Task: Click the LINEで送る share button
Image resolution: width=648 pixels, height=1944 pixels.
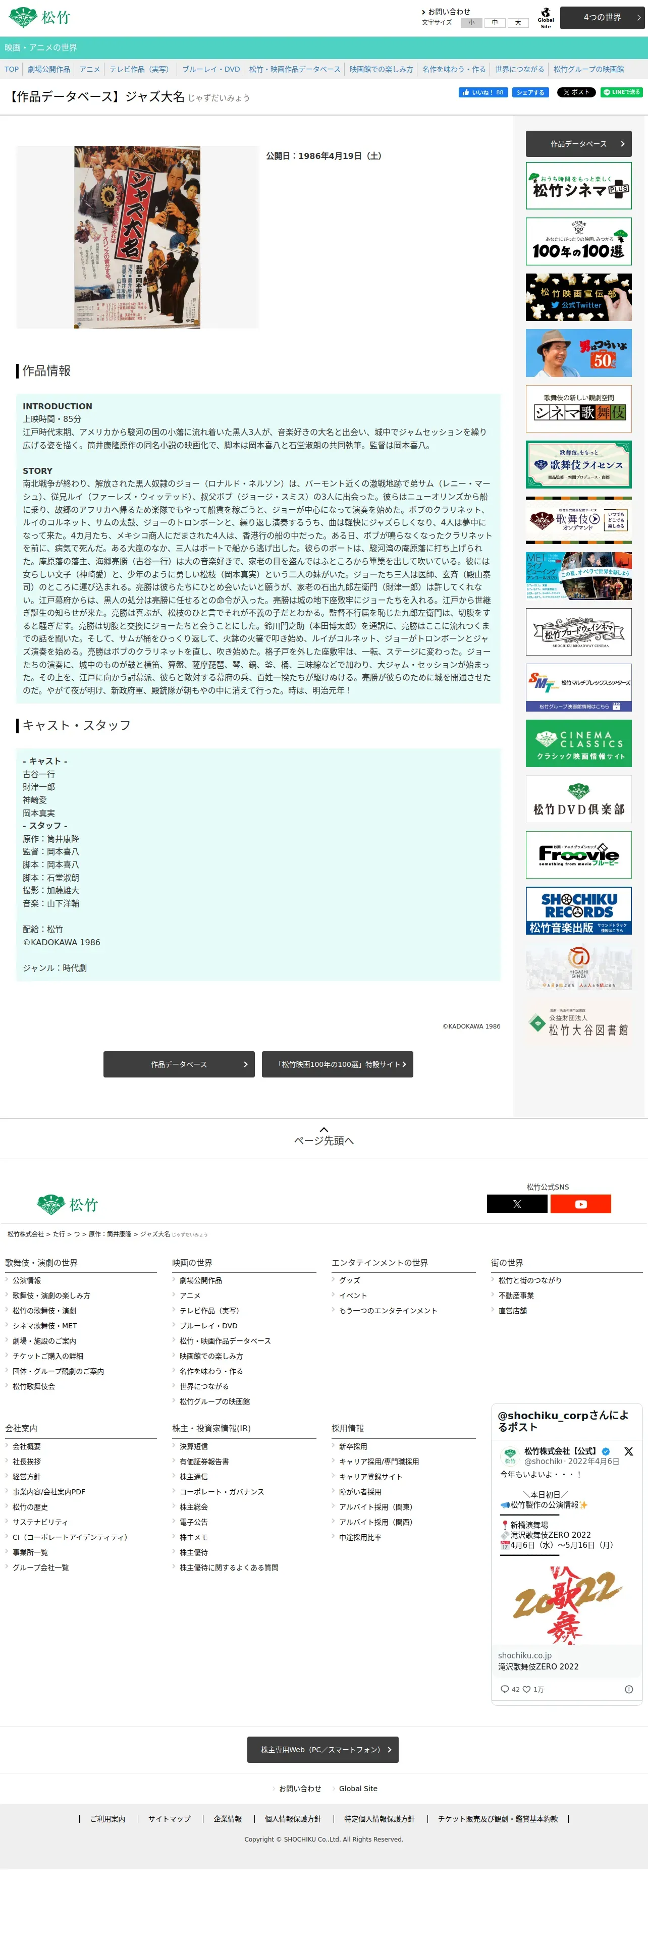Action: click(622, 92)
